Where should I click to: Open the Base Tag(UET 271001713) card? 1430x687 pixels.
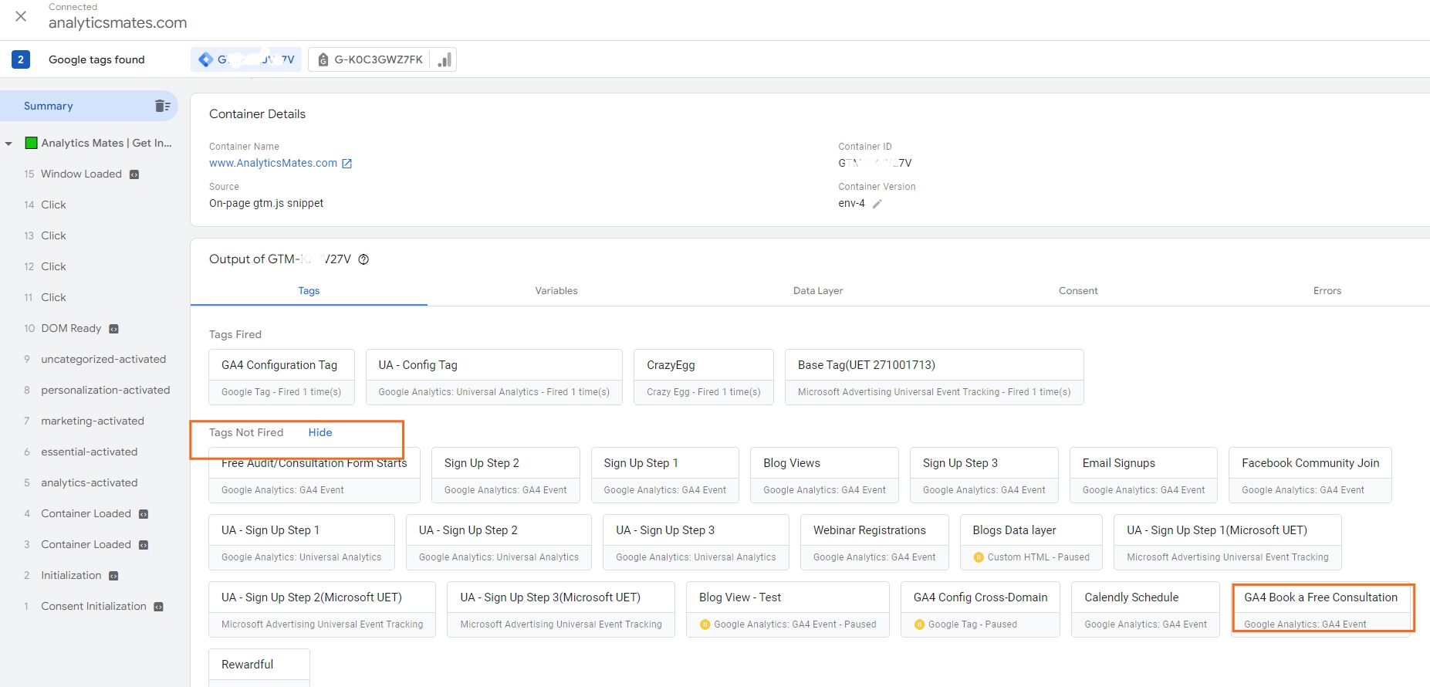(x=935, y=377)
